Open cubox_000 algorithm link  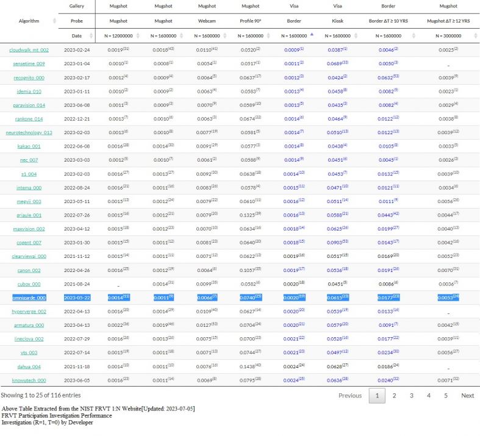tap(29, 284)
